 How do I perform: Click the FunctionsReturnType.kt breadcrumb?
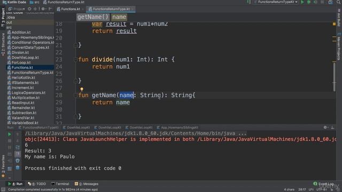[x=64, y=2]
